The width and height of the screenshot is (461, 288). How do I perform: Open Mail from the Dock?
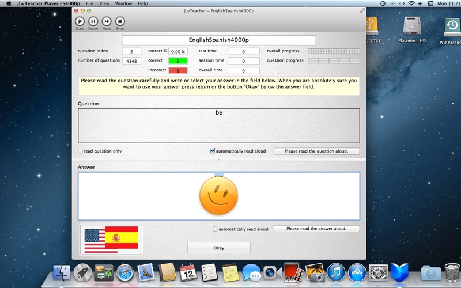click(146, 273)
